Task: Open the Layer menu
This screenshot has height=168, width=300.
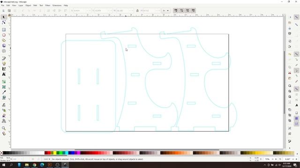Action: [21, 6]
